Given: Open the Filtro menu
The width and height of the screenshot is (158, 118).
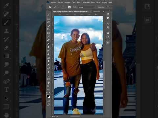Looking at the screenshot, I should [93, 2].
